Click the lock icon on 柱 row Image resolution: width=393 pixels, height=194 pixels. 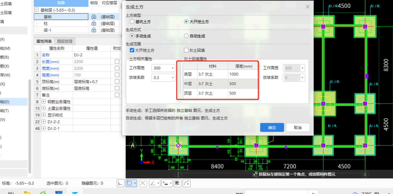94,23
